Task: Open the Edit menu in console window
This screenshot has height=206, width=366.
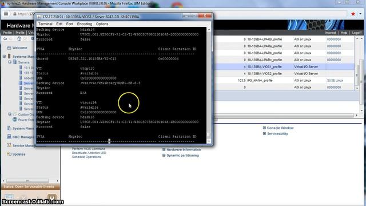Action: point(59,24)
